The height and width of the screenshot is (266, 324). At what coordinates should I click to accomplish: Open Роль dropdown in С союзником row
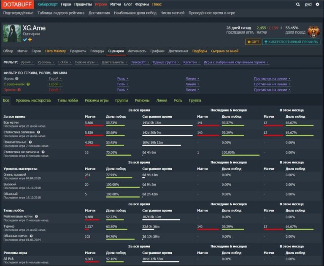pyautogui.click(x=123, y=84)
